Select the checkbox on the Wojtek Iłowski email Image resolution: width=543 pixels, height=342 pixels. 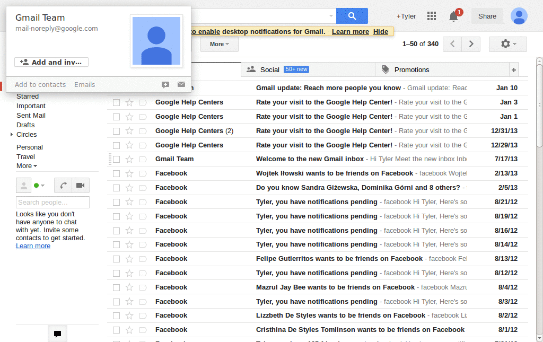pyautogui.click(x=116, y=173)
